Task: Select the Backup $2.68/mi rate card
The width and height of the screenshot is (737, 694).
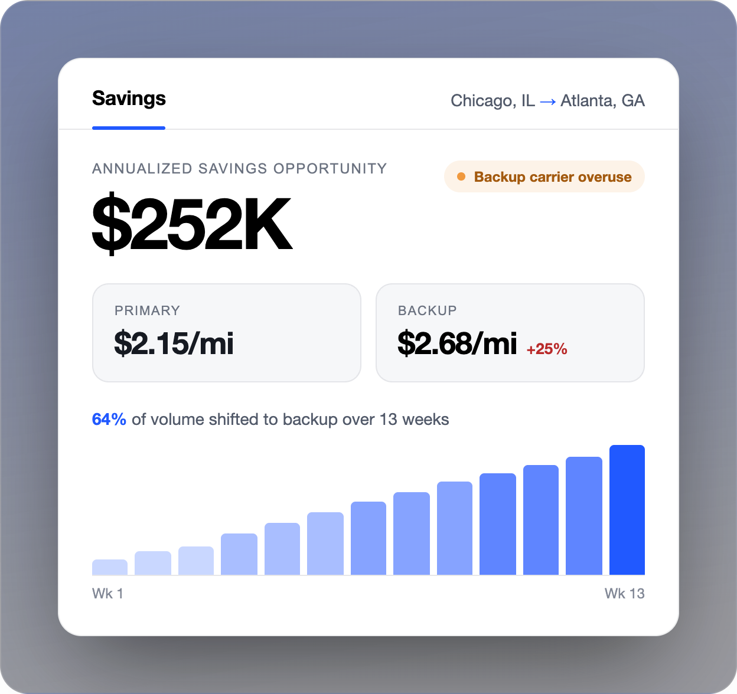Action: pos(510,333)
